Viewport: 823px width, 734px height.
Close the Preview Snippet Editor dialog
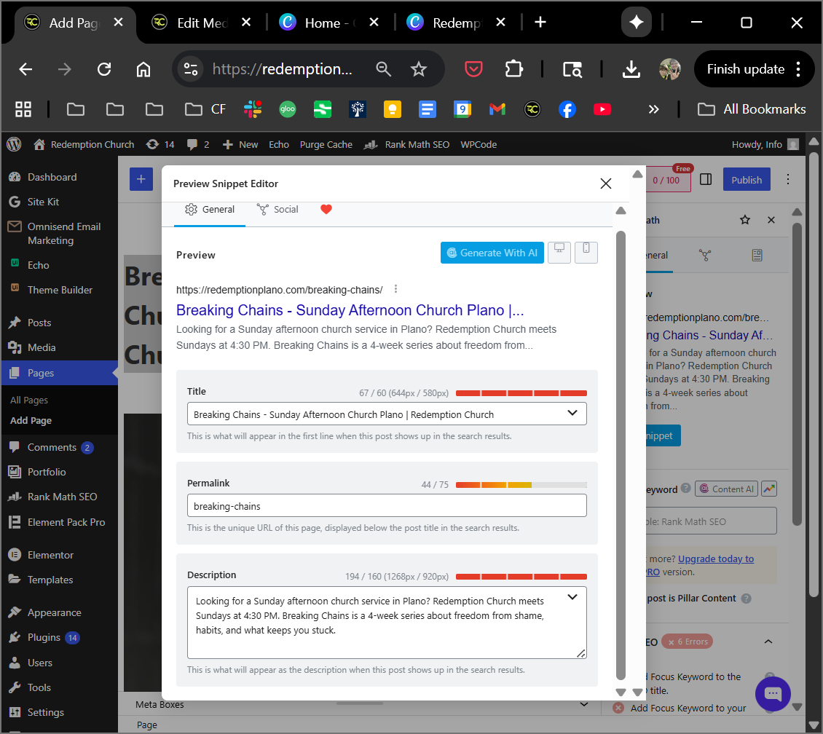click(x=606, y=183)
